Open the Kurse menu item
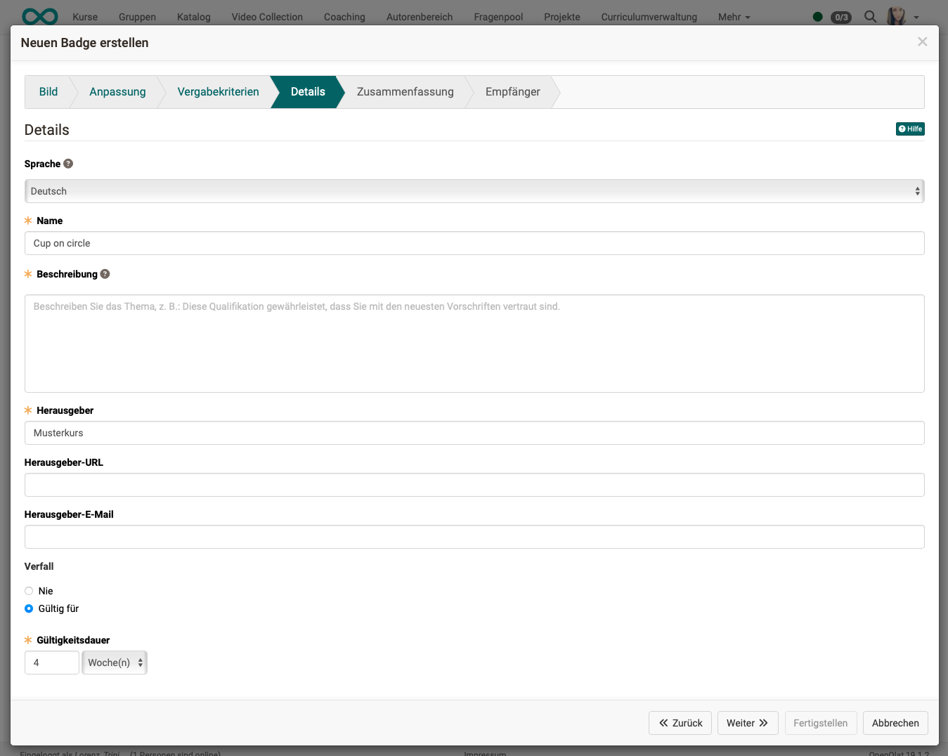Viewport: 948px width, 756px height. [x=85, y=17]
